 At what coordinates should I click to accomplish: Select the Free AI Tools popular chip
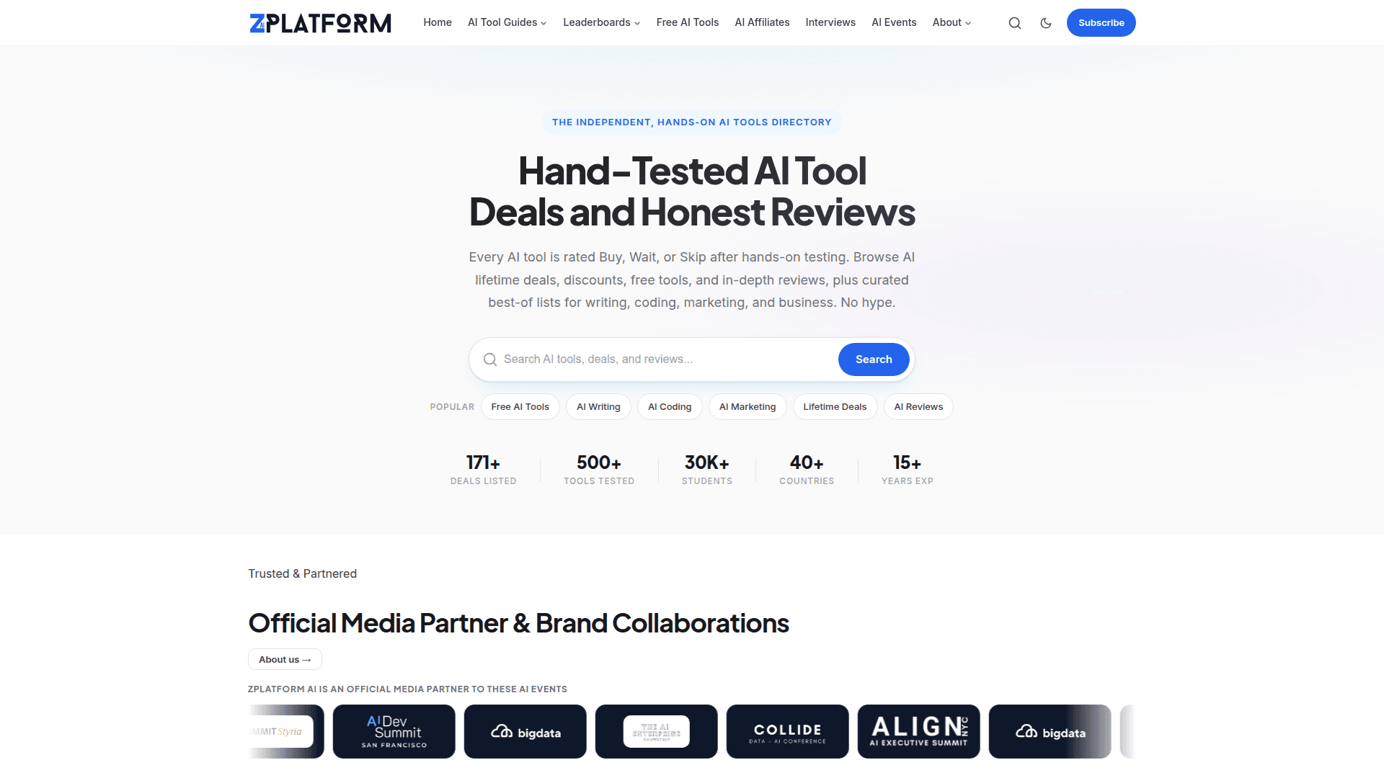pyautogui.click(x=520, y=407)
